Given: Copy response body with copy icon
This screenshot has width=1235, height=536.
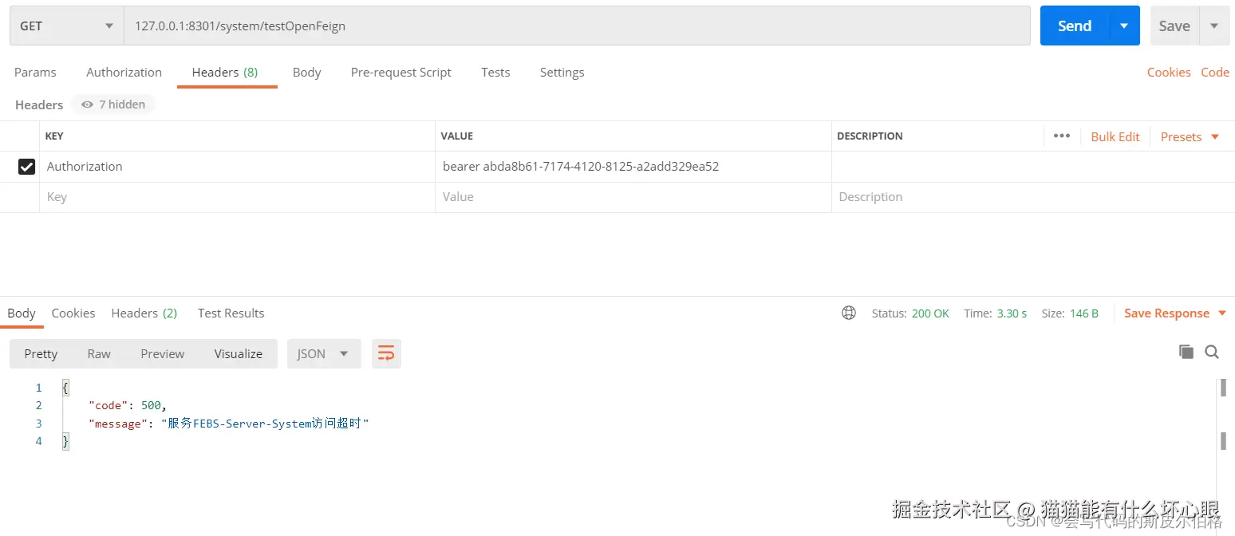Looking at the screenshot, I should click(x=1186, y=352).
